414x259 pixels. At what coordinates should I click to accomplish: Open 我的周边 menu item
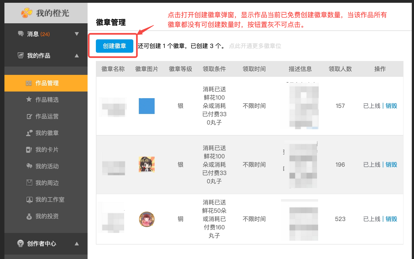pyautogui.click(x=47, y=183)
